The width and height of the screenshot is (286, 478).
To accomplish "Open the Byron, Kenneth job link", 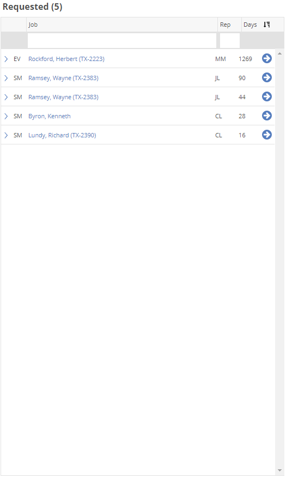I will click(x=50, y=116).
